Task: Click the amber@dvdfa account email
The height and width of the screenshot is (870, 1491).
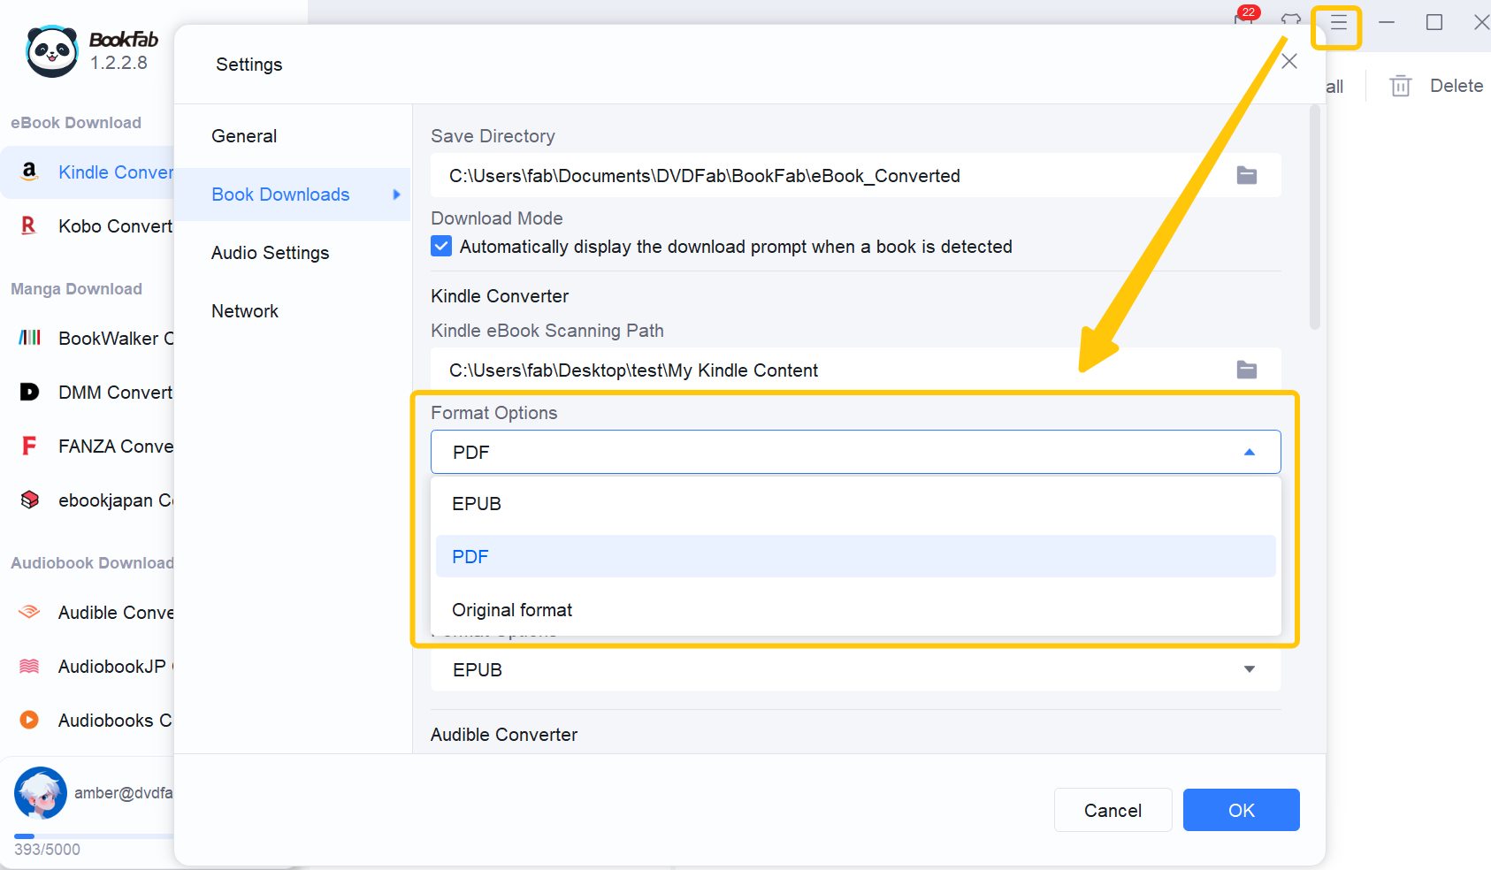Action: click(124, 793)
